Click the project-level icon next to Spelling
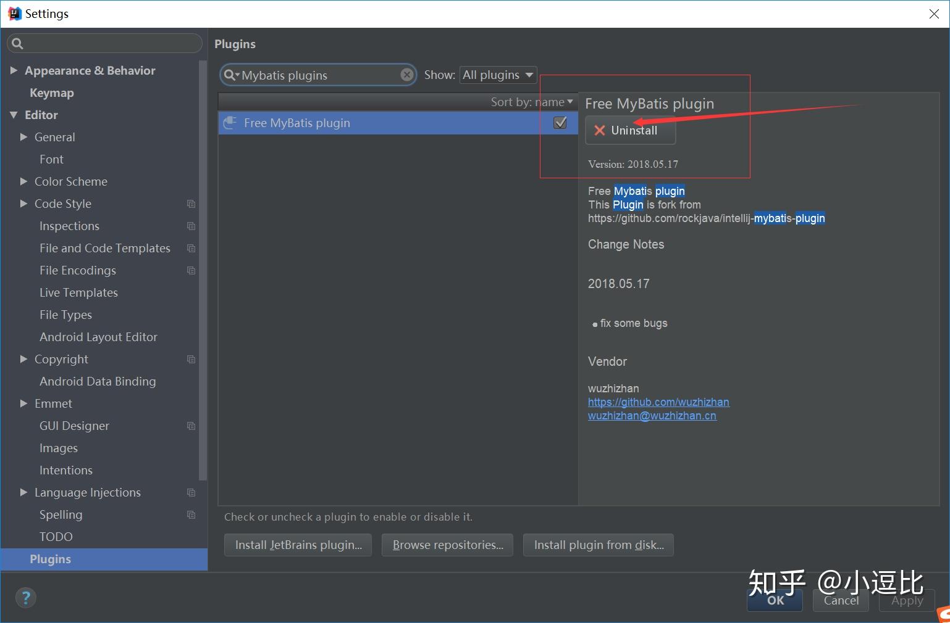Image resolution: width=950 pixels, height=623 pixels. (191, 515)
